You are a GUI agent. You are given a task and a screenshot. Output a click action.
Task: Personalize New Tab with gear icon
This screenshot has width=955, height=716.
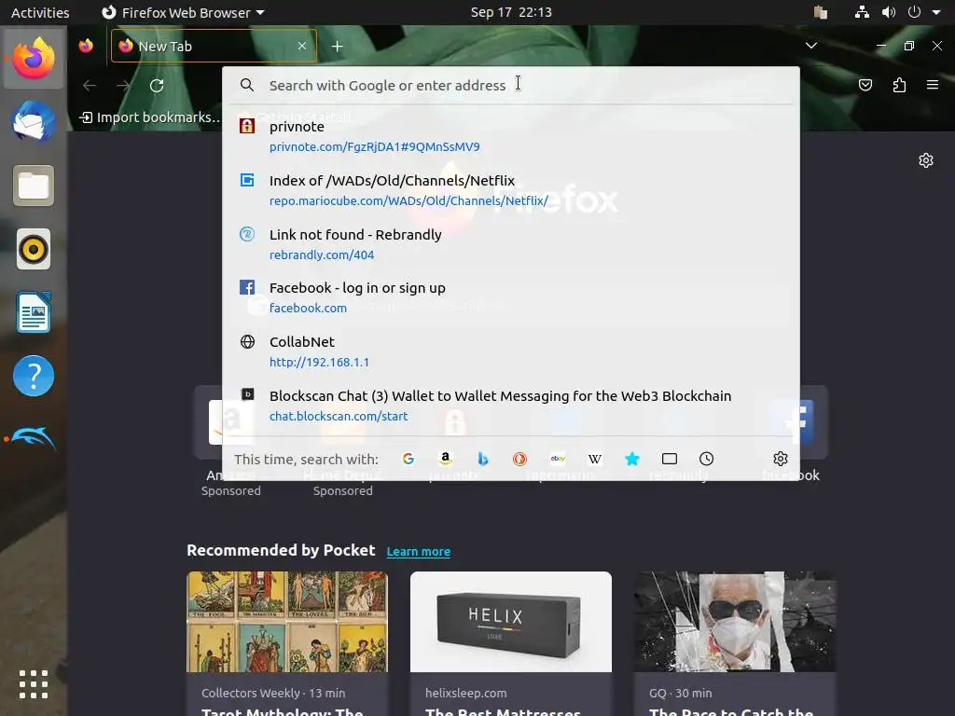click(x=926, y=160)
